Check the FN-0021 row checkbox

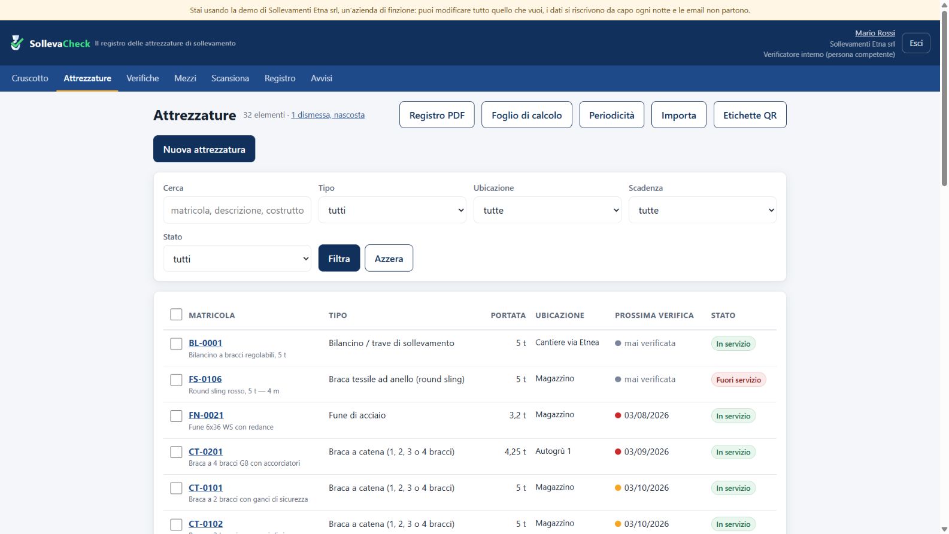[176, 416]
